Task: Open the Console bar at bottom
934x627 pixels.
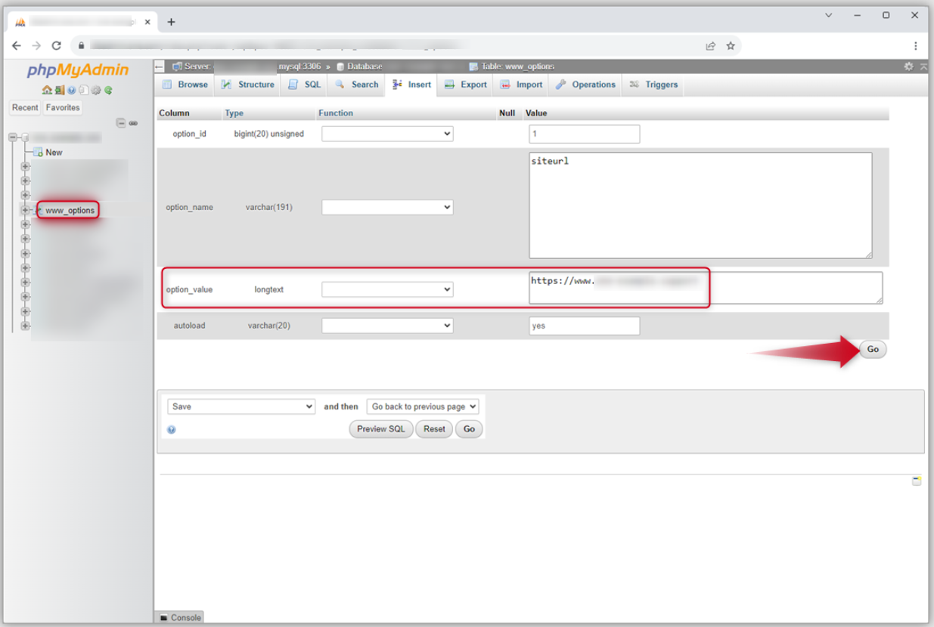Action: click(x=180, y=617)
